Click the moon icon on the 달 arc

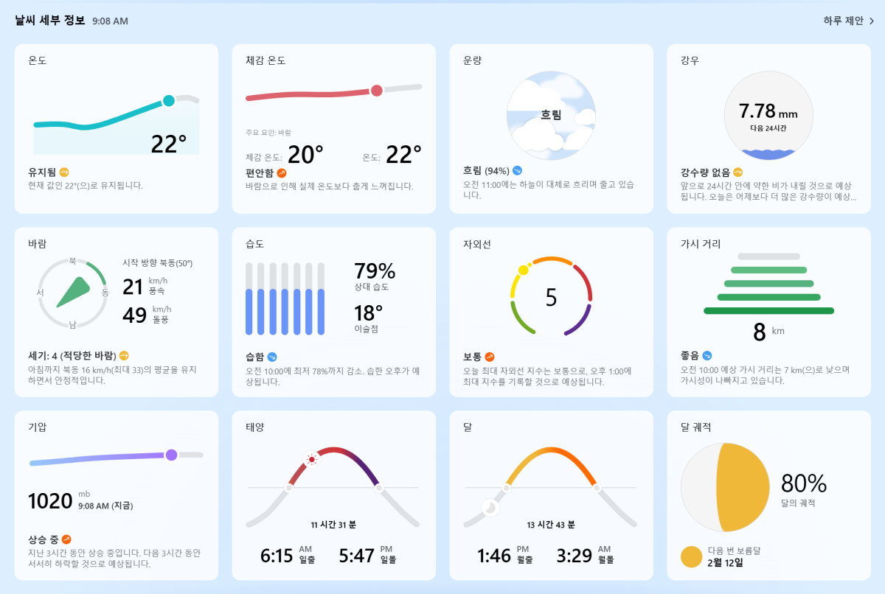[x=489, y=507]
